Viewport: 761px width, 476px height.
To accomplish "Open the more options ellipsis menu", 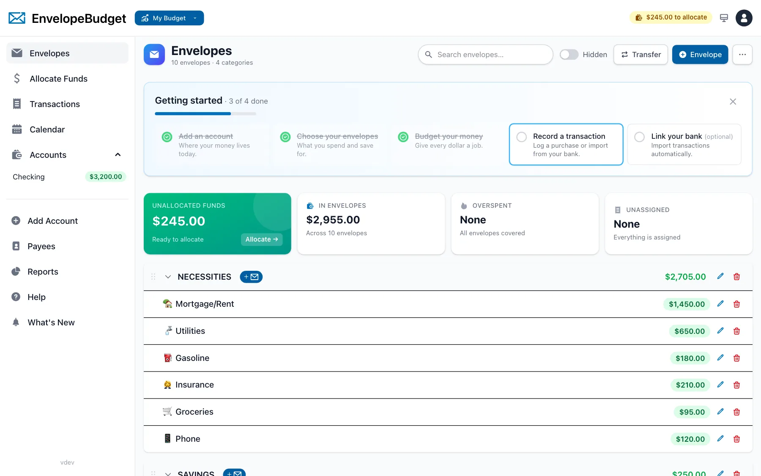I will pos(742,55).
